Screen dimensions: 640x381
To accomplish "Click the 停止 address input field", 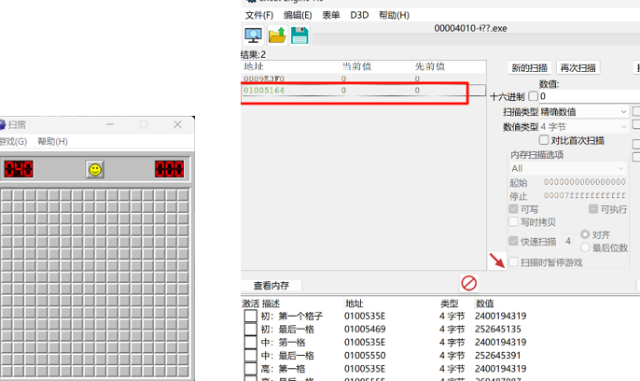I will coord(584,195).
